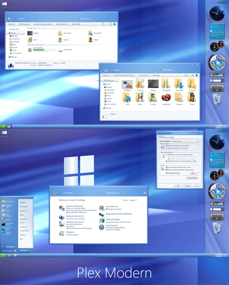Select Single-click to open an item
The height and width of the screenshot is (285, 229).
click(x=167, y=155)
